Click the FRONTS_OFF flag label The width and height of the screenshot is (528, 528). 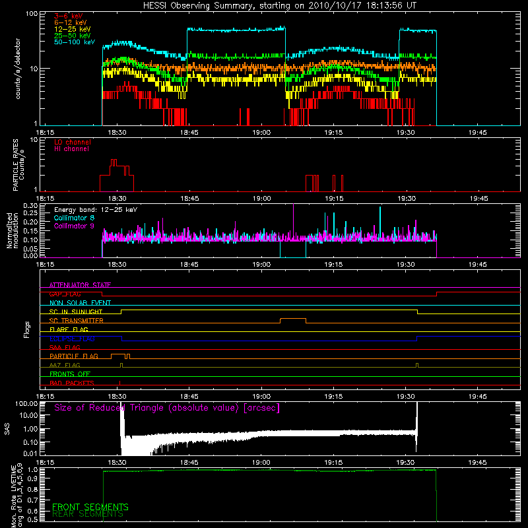click(x=70, y=374)
